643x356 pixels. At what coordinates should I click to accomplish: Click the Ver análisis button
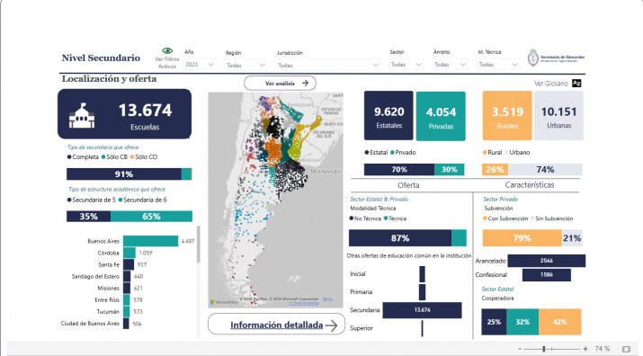[x=280, y=84]
